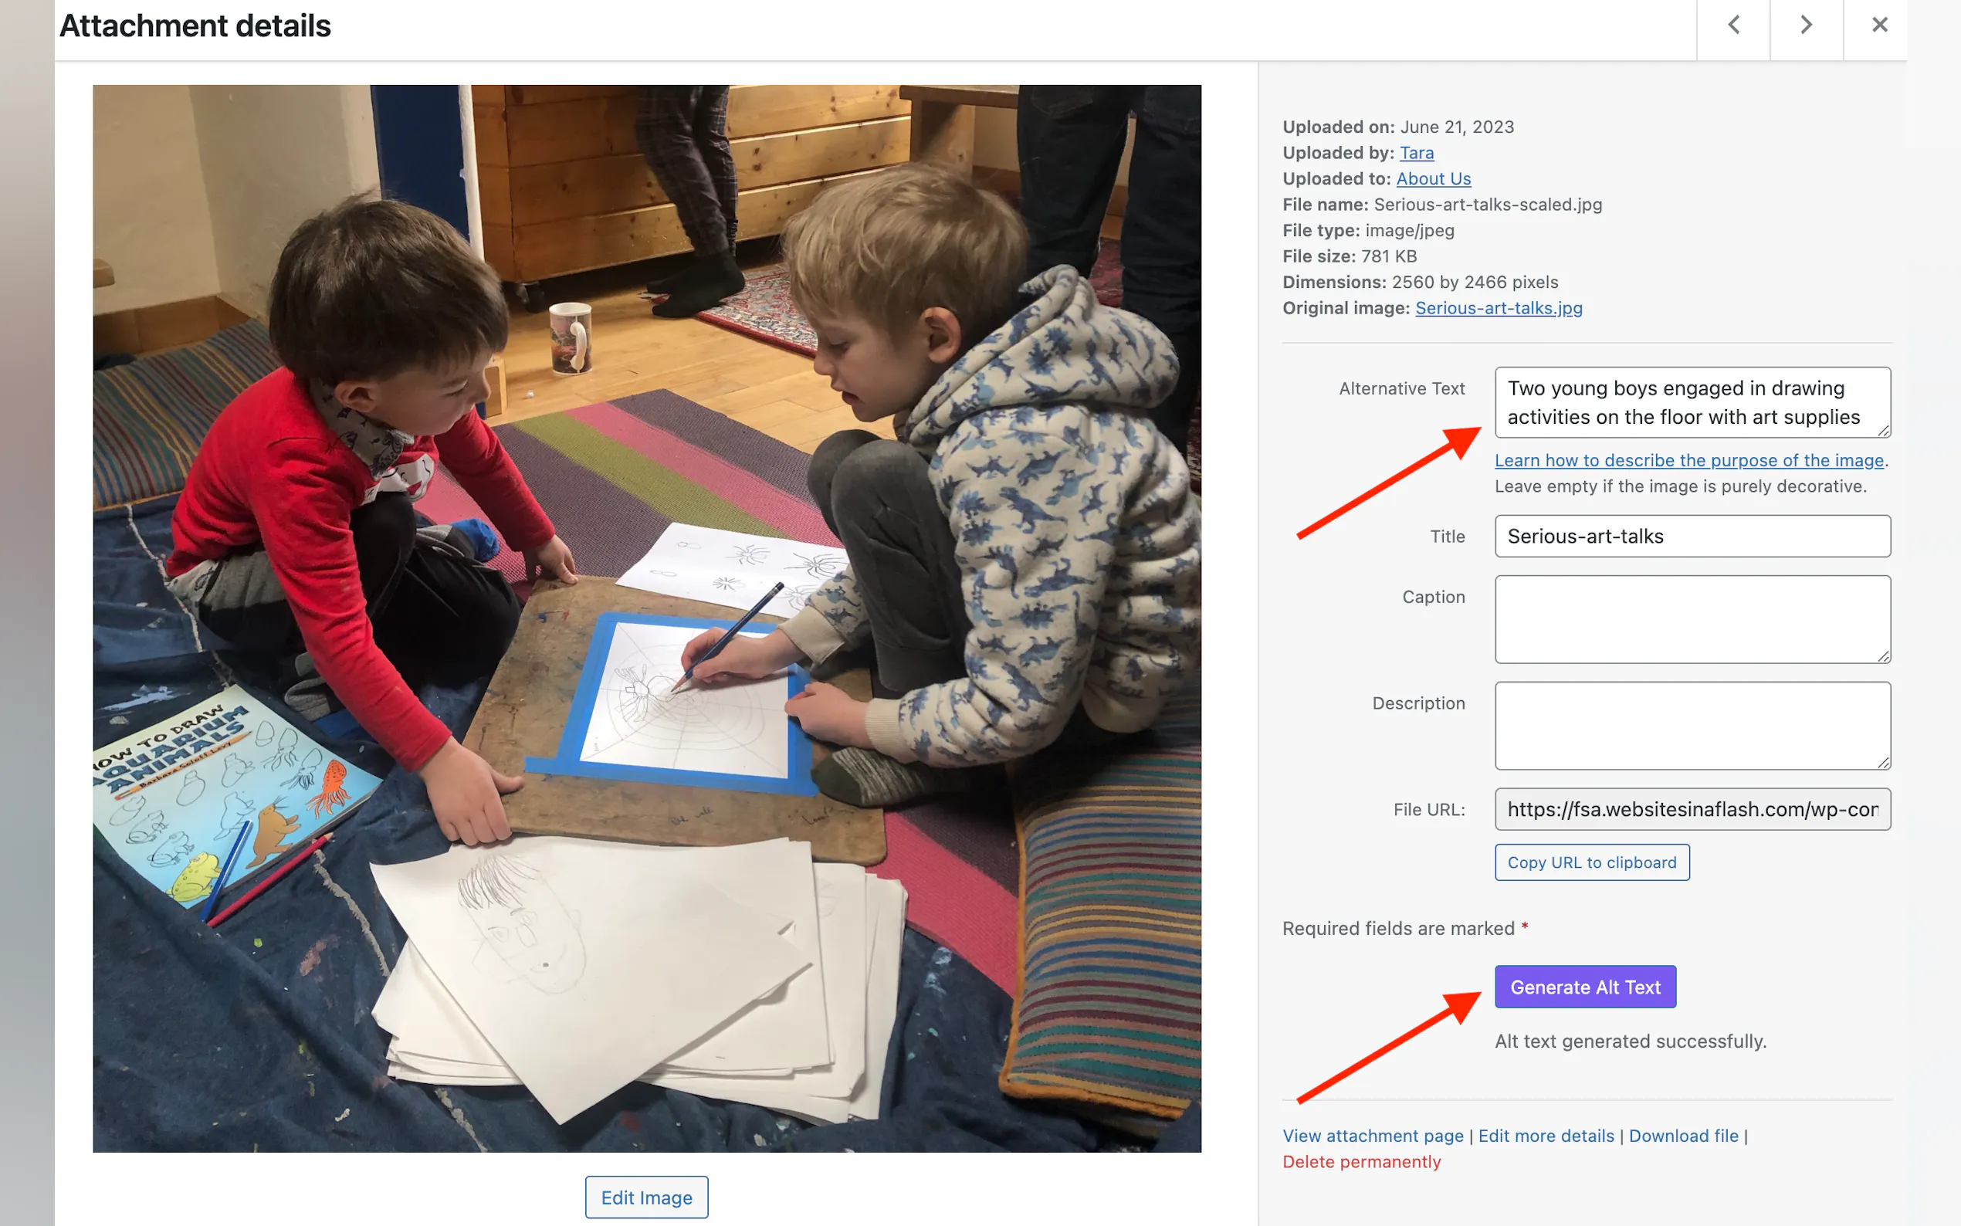Go to previous attachment with left chevron
The width and height of the screenshot is (1961, 1226).
coord(1733,26)
